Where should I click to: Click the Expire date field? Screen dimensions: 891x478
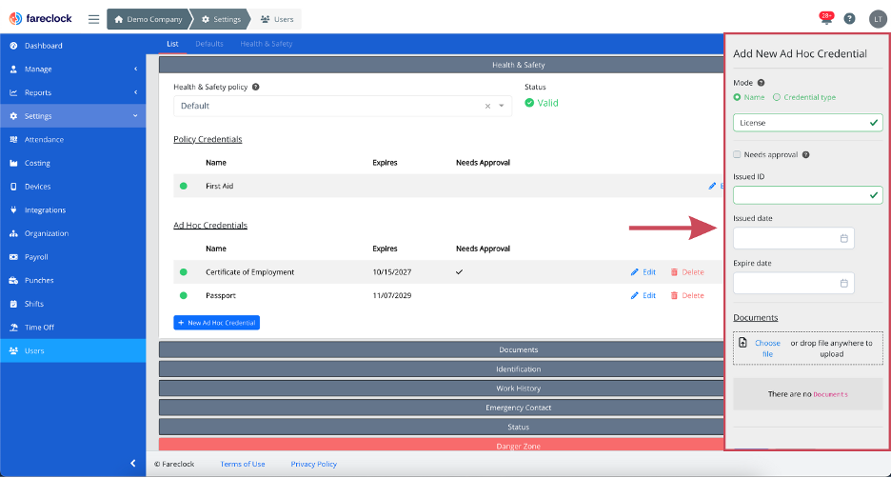793,283
